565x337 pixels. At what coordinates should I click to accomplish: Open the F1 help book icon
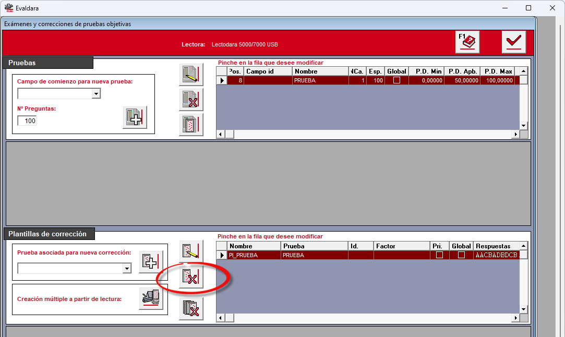click(467, 42)
